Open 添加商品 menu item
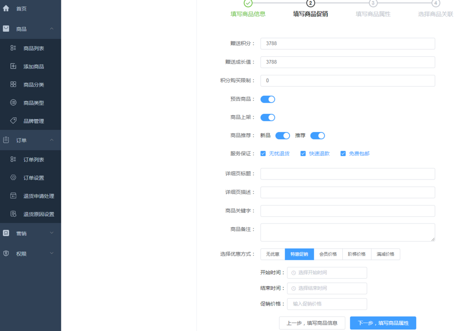Viewport: 465px width, 331px height. tap(30, 66)
